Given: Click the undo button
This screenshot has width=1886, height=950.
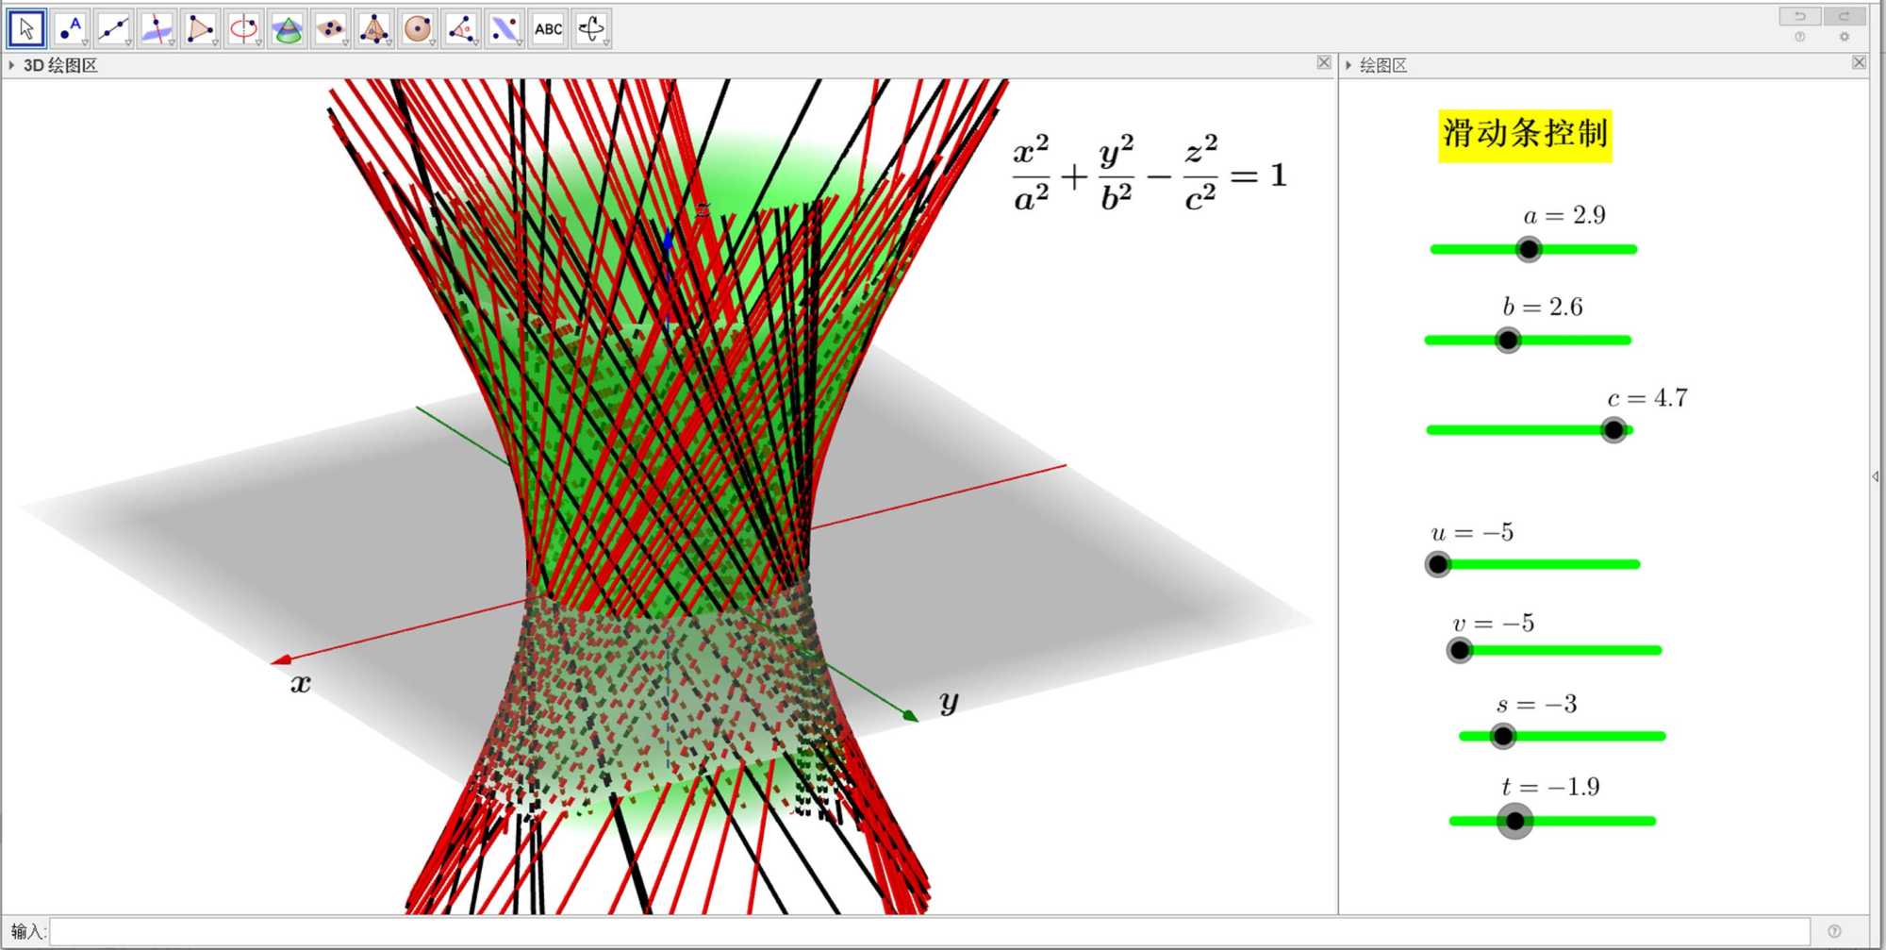Looking at the screenshot, I should [1799, 16].
